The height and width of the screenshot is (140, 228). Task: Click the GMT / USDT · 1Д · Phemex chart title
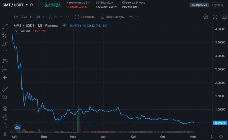click(x=36, y=26)
